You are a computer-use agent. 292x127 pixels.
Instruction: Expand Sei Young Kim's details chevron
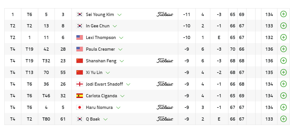[120, 15]
